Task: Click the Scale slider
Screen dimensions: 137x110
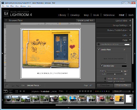Action: tap(115, 74)
